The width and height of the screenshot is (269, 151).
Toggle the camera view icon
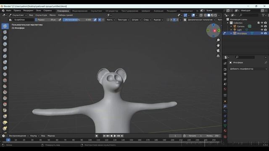218,51
